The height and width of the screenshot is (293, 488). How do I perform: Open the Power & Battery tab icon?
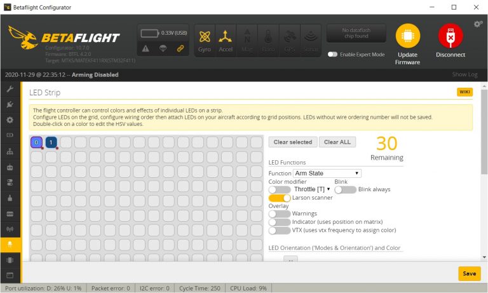tap(10, 135)
